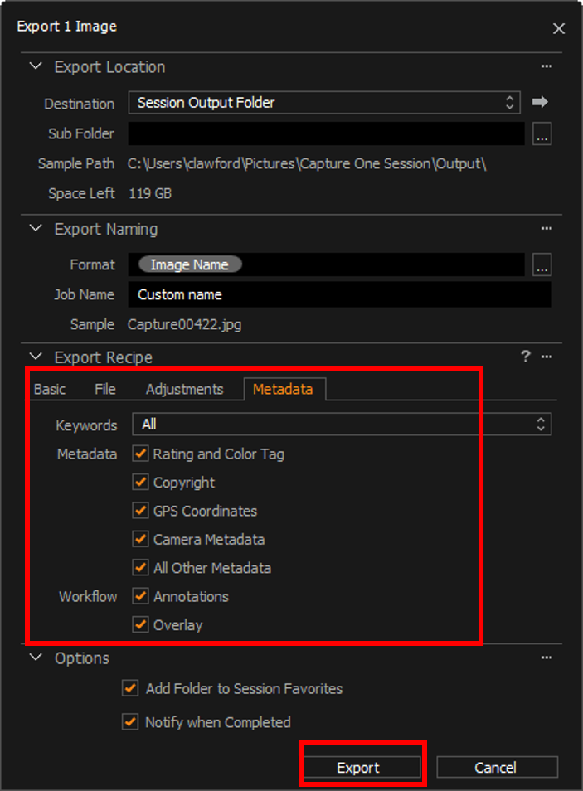The height and width of the screenshot is (791, 583).
Task: Switch to the Basic tab
Action: (x=50, y=389)
